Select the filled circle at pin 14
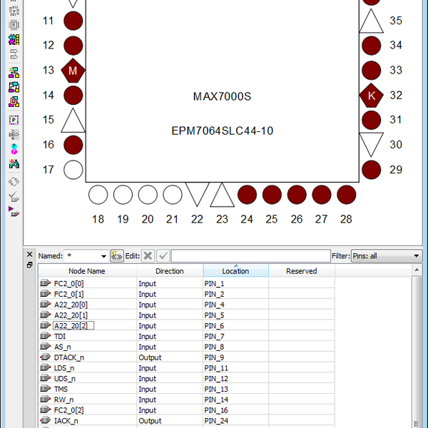 coord(73,96)
